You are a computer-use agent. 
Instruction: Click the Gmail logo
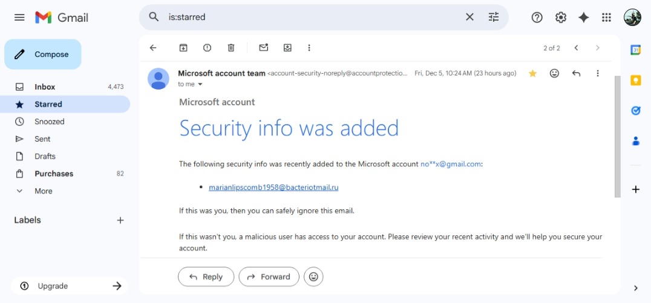click(62, 18)
